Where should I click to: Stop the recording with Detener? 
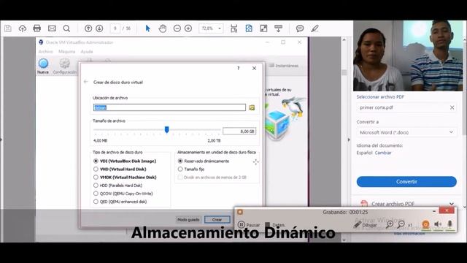(x=274, y=224)
